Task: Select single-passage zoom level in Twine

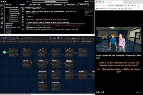Action: [55, 38]
